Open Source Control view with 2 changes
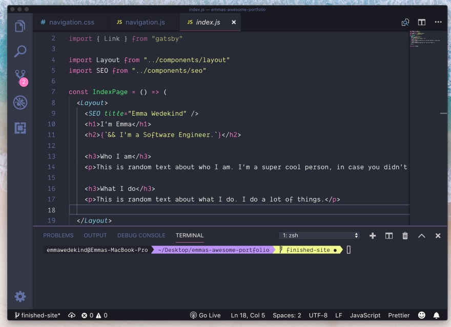 click(20, 77)
